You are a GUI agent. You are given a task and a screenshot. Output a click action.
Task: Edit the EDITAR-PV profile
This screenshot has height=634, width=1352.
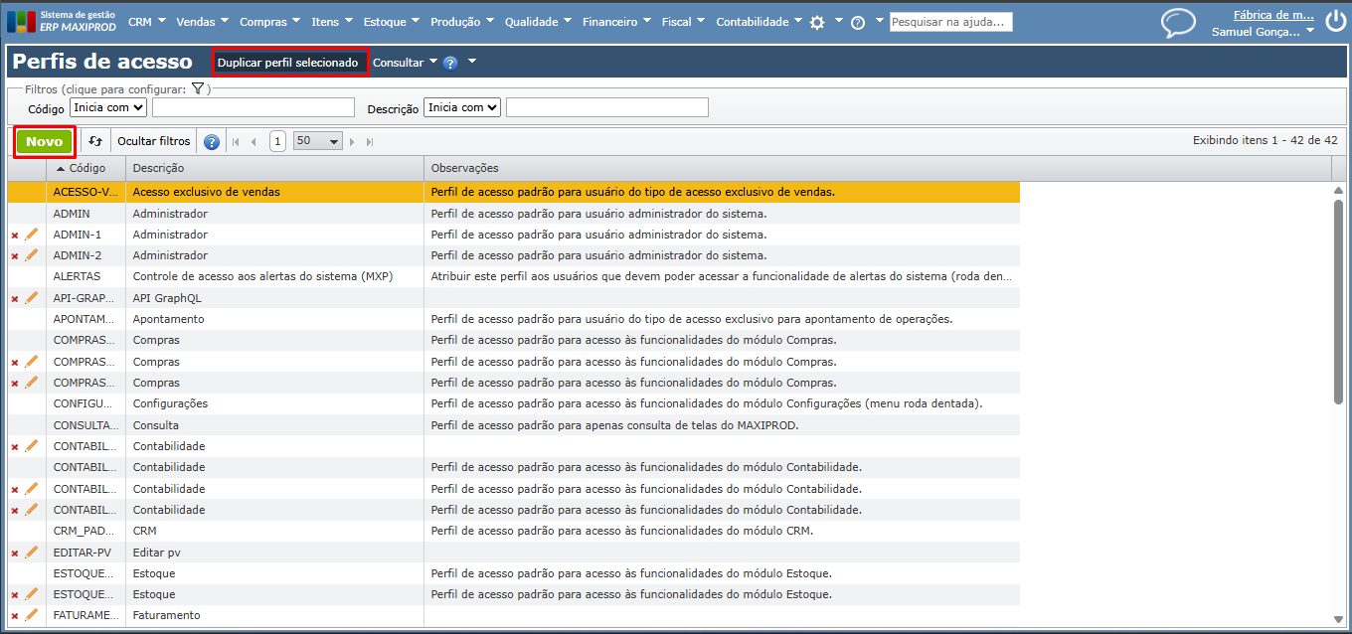coord(31,552)
